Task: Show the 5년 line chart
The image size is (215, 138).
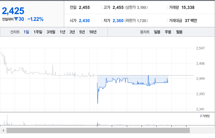Action: [82, 32]
